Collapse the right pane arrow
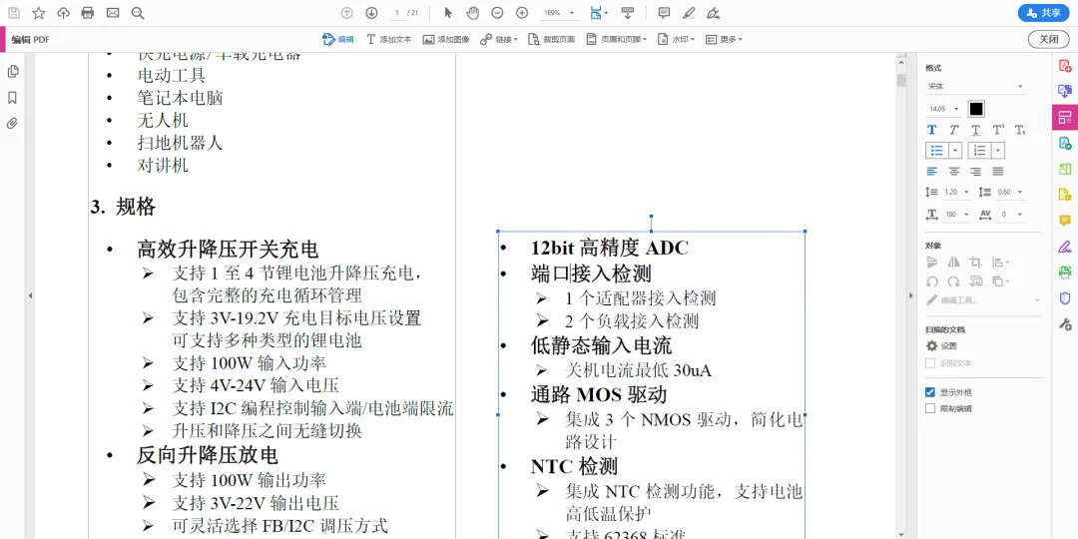The image size is (1078, 539). [911, 295]
